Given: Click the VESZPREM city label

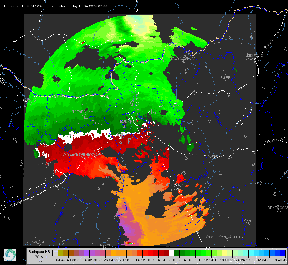Looking at the screenshot, I should [x=47, y=164].
